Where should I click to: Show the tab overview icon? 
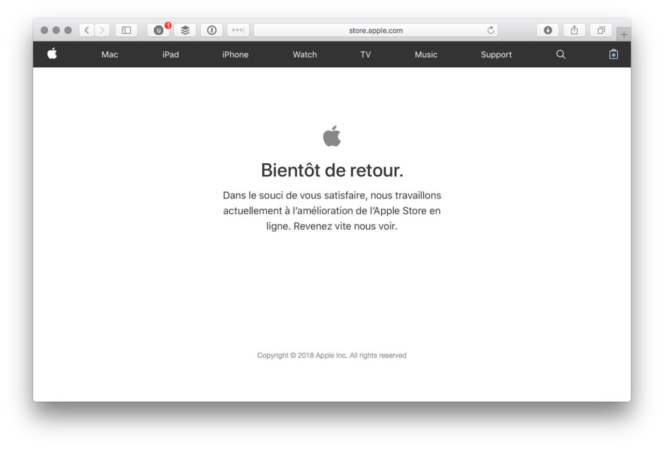(602, 30)
